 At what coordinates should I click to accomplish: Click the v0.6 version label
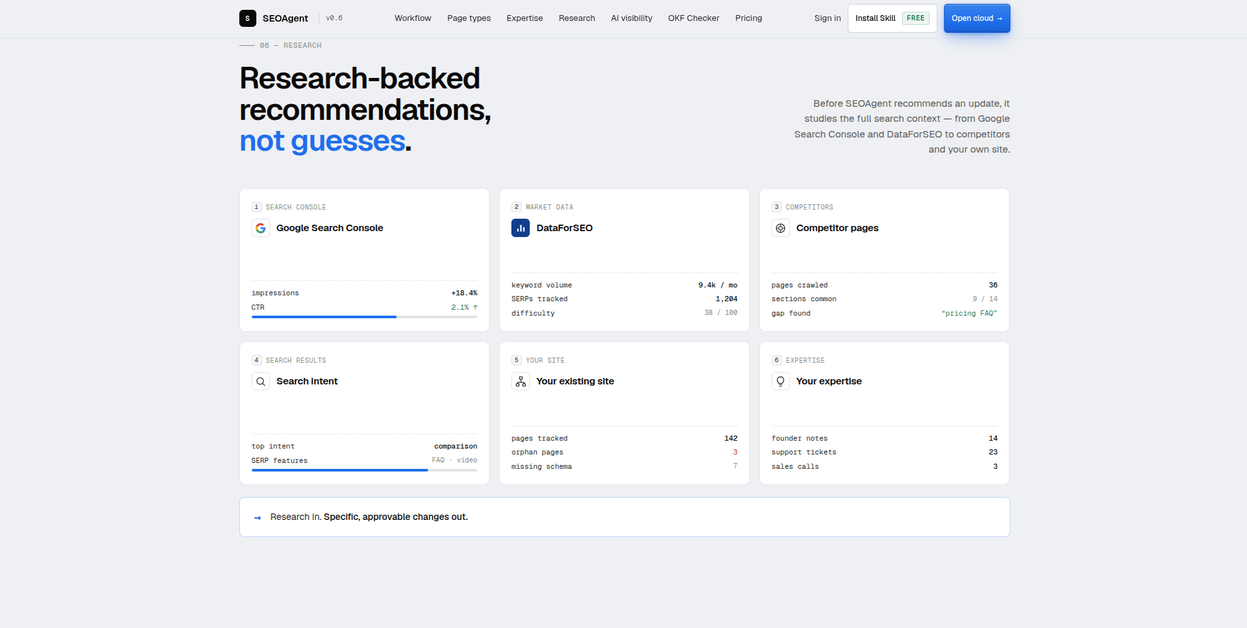click(334, 18)
